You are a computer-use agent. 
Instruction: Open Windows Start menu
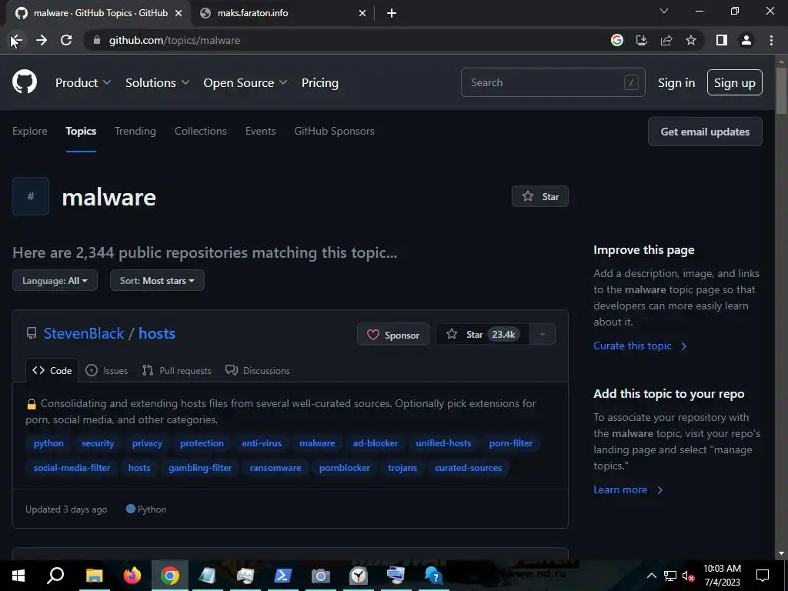coord(18,576)
